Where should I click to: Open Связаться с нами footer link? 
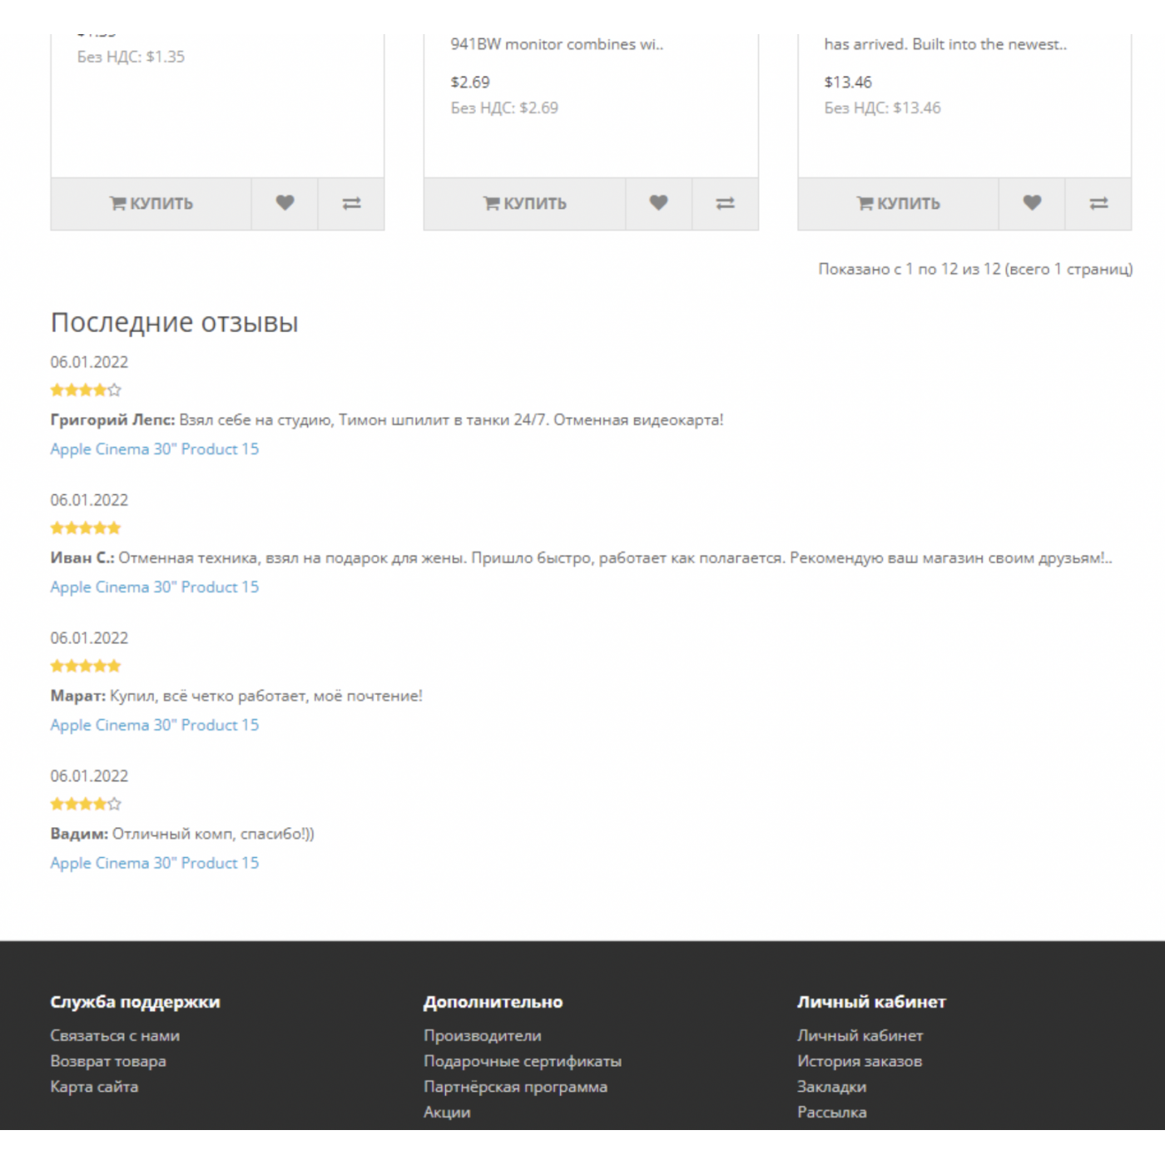tap(115, 1036)
